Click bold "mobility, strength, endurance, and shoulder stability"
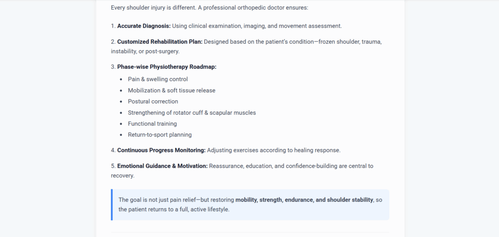The height and width of the screenshot is (237, 499). point(304,200)
